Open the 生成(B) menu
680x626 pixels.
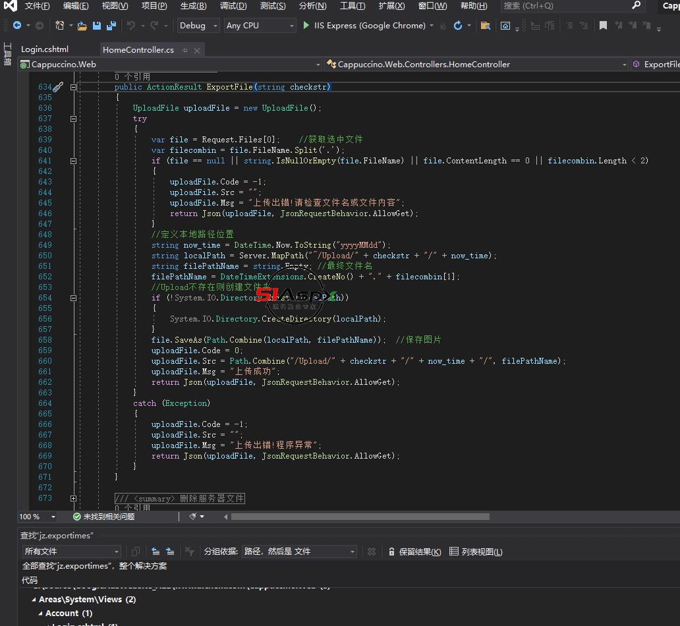pos(194,6)
